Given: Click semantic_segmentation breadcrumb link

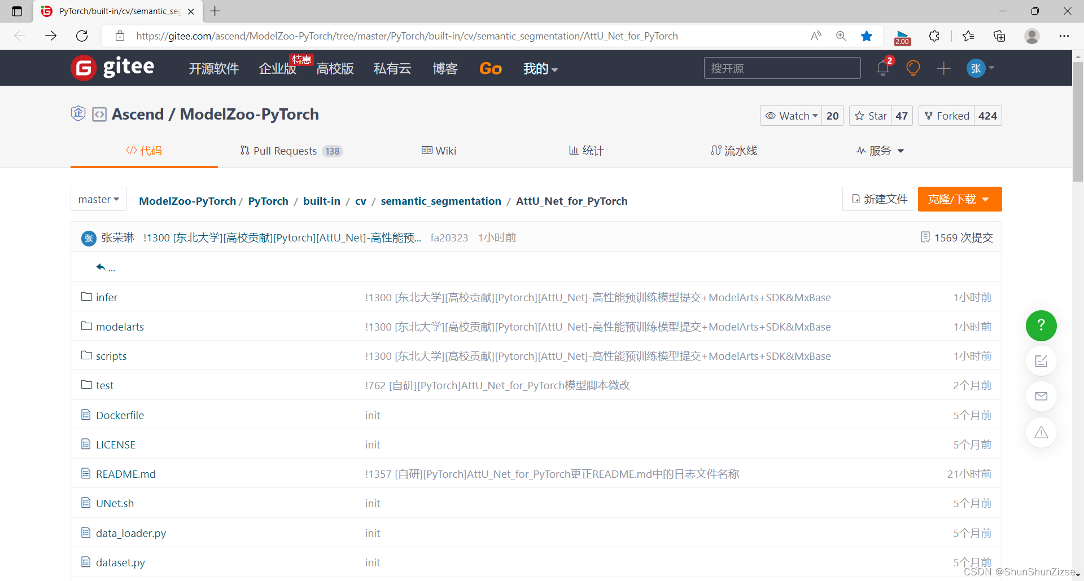Looking at the screenshot, I should coord(441,201).
